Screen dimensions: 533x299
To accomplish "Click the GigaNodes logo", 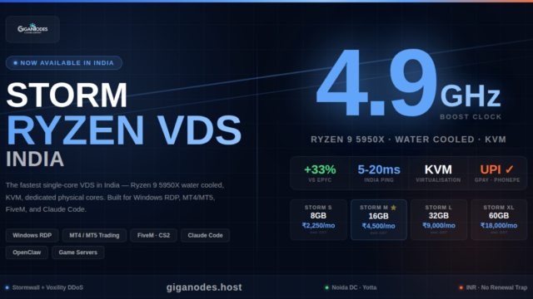I will coord(32,29).
